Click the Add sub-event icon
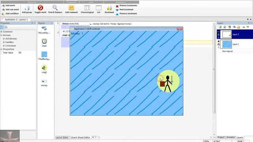The height and width of the screenshot is (142, 253). [3, 9]
